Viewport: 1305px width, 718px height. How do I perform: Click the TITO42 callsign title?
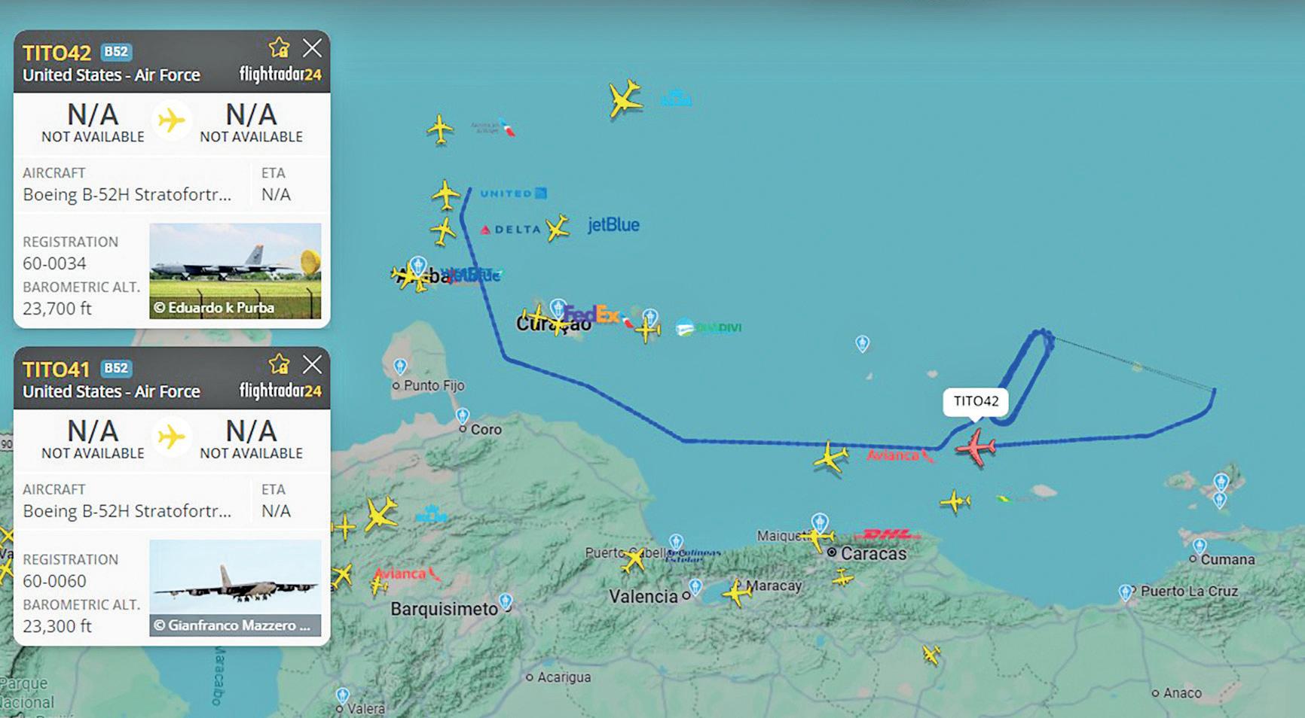(x=57, y=53)
